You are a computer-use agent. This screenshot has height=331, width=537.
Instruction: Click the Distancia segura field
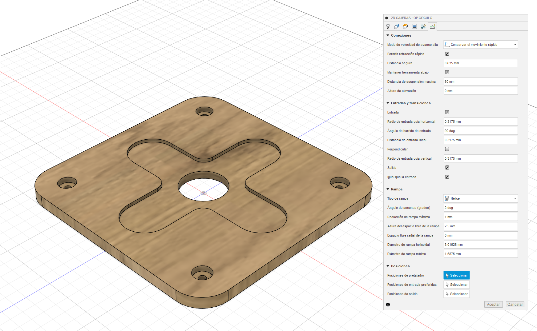[481, 63]
